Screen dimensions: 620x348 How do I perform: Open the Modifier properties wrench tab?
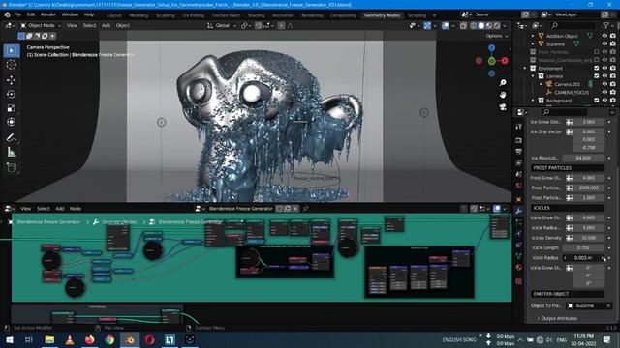[x=519, y=211]
